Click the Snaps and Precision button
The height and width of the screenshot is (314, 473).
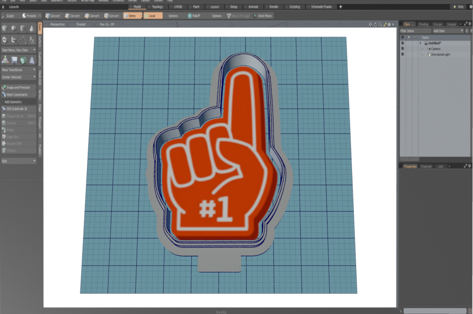point(18,87)
